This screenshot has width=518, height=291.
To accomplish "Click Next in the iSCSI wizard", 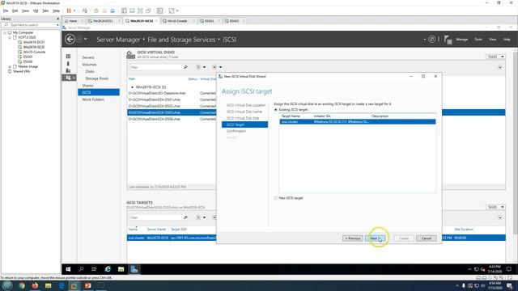I will [x=375, y=238].
